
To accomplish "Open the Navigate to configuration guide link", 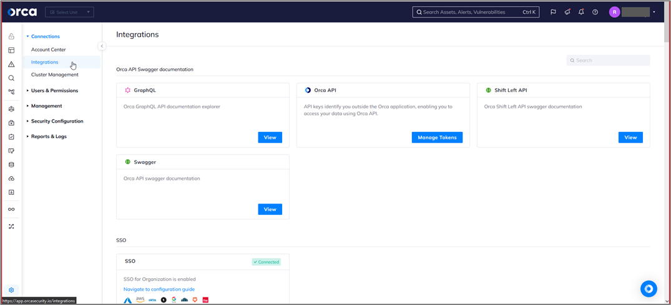I will click(x=159, y=289).
